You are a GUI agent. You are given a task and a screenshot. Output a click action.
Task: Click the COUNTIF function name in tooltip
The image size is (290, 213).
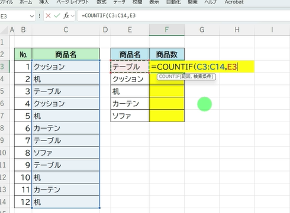169,77
